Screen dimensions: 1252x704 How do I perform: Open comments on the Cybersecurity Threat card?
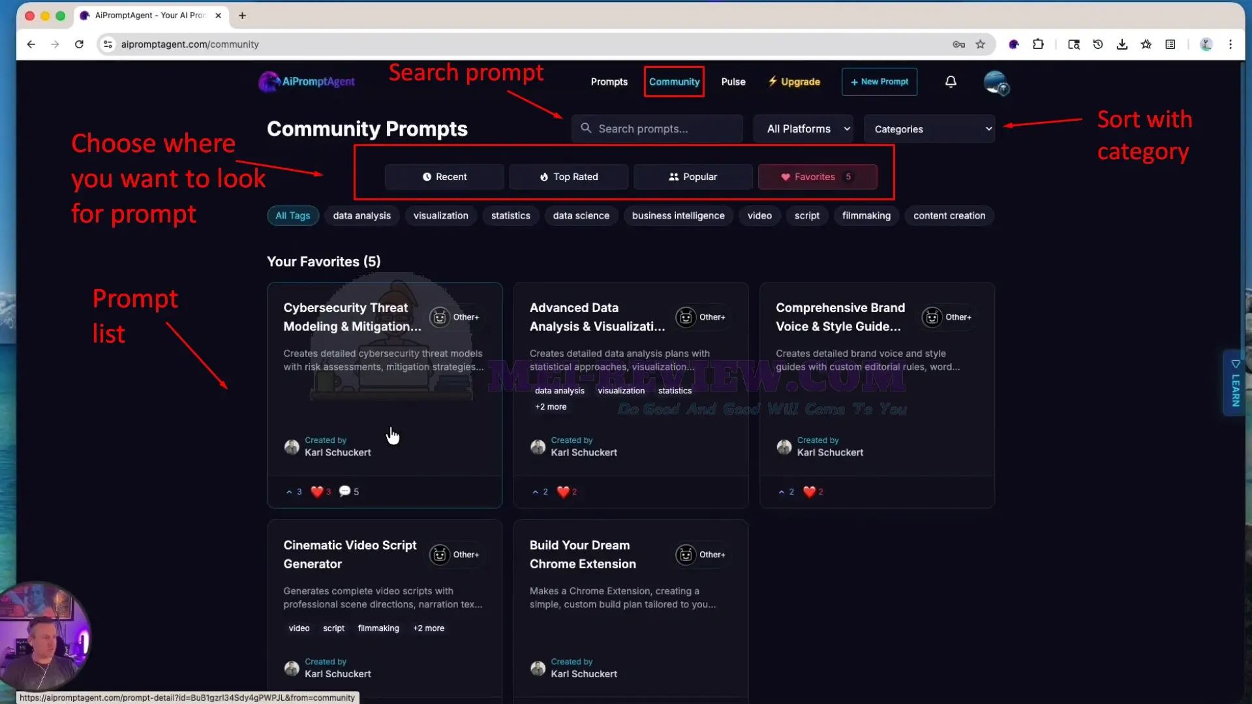[349, 491]
